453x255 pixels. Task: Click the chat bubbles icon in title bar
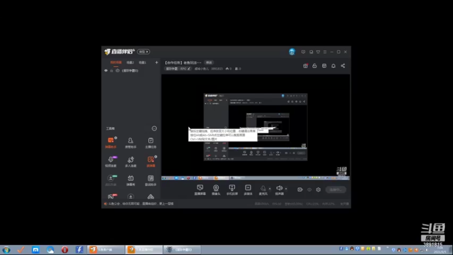tap(311, 52)
